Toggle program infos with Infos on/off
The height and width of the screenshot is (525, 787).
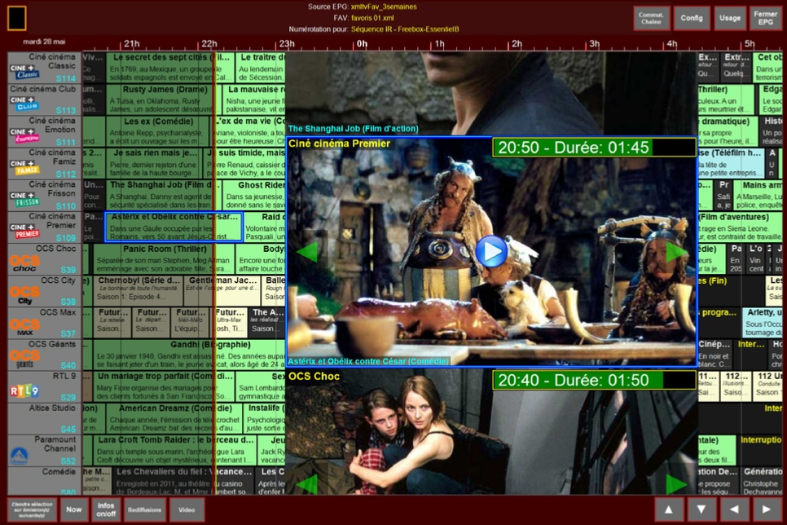[x=105, y=510]
